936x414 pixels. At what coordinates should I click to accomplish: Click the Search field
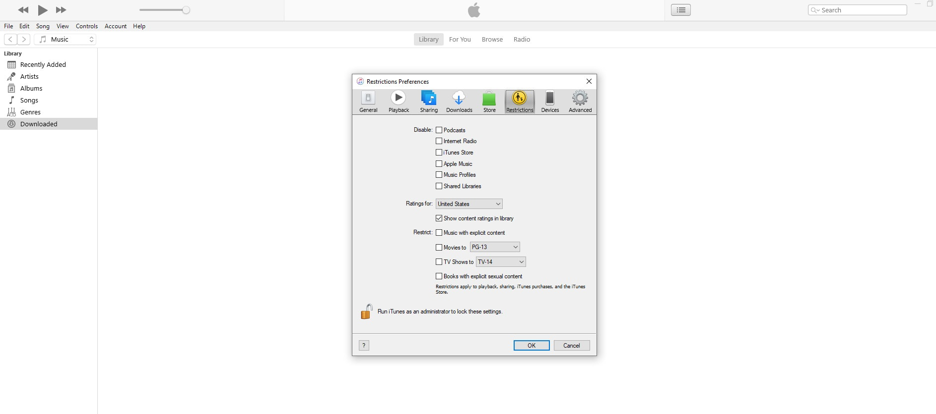[858, 10]
